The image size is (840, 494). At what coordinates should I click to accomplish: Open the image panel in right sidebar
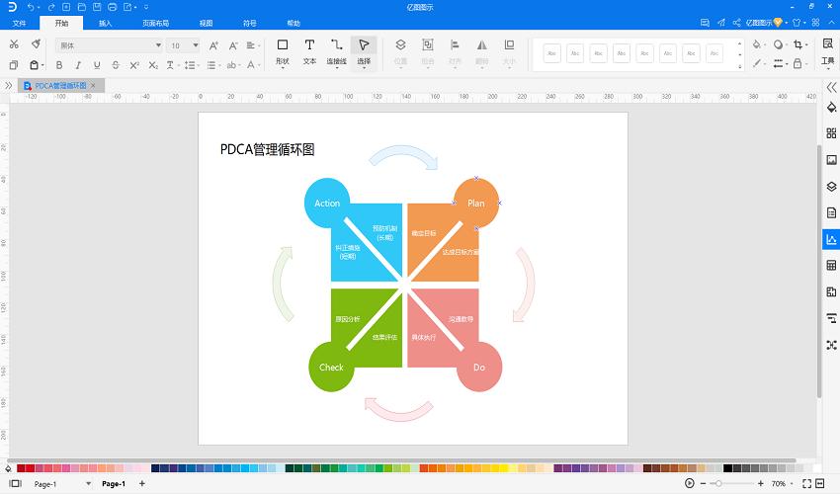831,160
